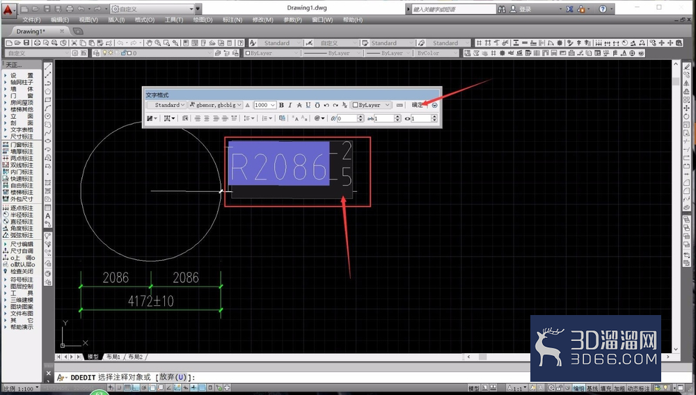696x395 pixels.
Task: Click the 直径标注 diameter dimension tool
Action: 18,221
